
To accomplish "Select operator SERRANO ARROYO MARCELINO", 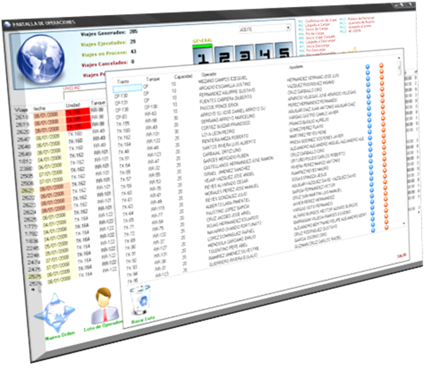I will [228, 119].
